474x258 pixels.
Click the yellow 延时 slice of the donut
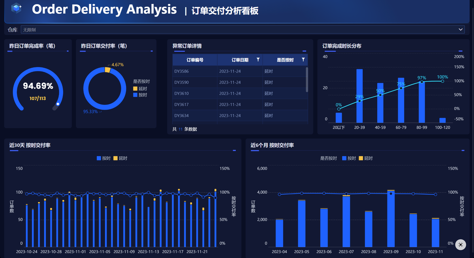click(x=107, y=69)
